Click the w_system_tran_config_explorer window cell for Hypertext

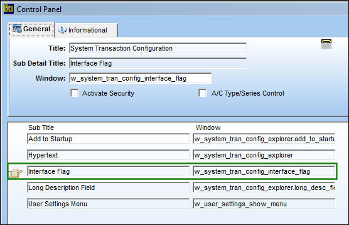tap(264, 155)
